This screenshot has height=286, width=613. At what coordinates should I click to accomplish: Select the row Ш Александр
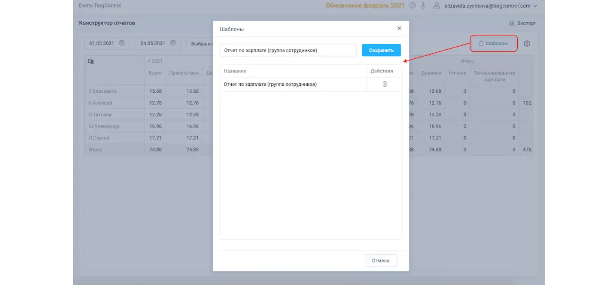[114, 126]
